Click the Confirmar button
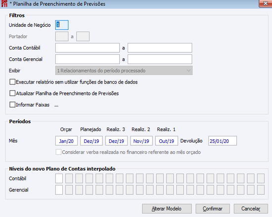Viewport: 272px width, 217px height. click(x=213, y=209)
